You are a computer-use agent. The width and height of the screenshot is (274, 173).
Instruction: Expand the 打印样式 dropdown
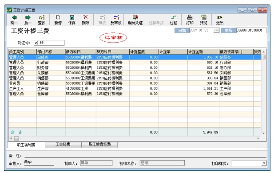coord(264,163)
